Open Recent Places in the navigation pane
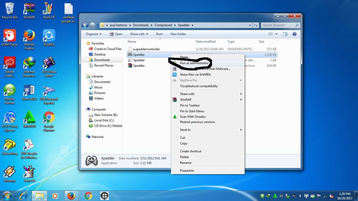 [101, 65]
